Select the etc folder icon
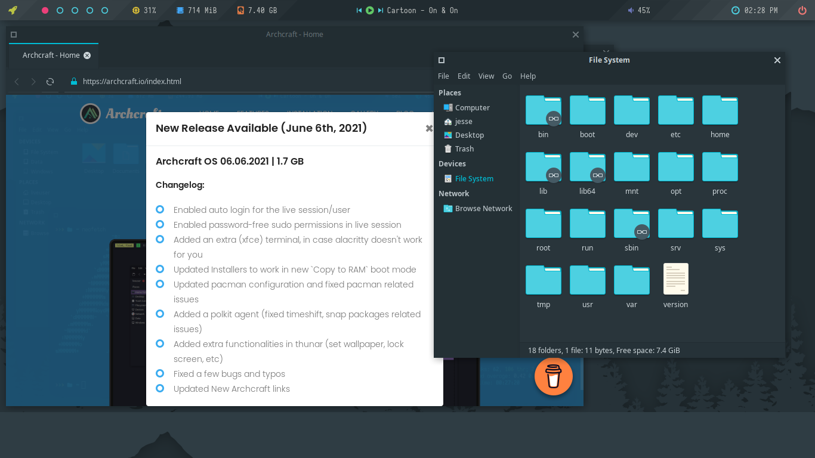The height and width of the screenshot is (458, 815). click(x=676, y=110)
